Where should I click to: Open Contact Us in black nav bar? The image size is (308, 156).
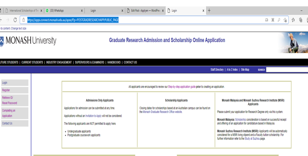130,63
